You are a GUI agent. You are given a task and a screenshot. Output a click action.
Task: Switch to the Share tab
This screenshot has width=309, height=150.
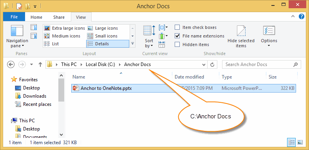[59, 17]
